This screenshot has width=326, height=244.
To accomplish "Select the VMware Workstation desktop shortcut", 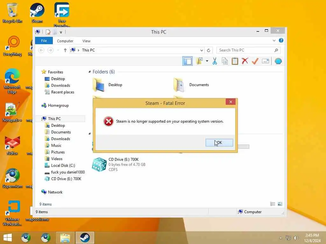I will (x=12, y=213).
